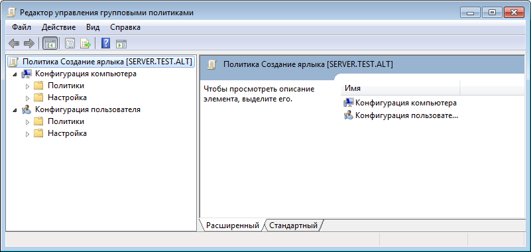Click the Имя column header

pyautogui.click(x=400, y=88)
